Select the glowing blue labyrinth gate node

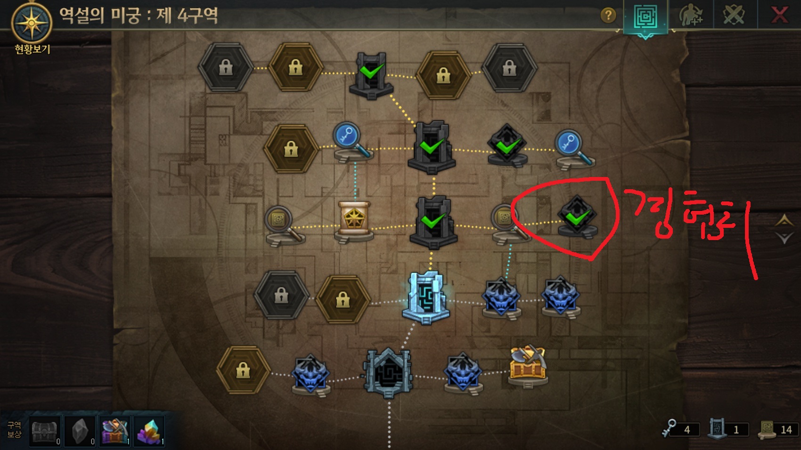tap(425, 298)
